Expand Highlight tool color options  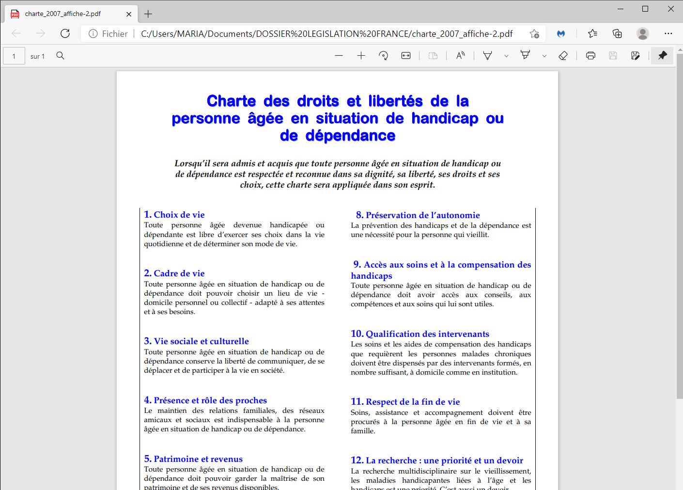pyautogui.click(x=544, y=56)
